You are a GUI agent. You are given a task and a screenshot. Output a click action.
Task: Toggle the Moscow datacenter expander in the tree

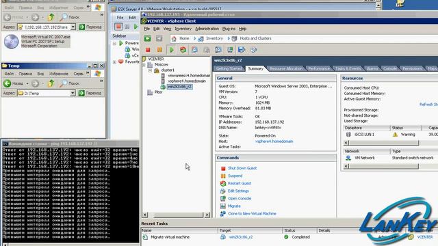144,65
